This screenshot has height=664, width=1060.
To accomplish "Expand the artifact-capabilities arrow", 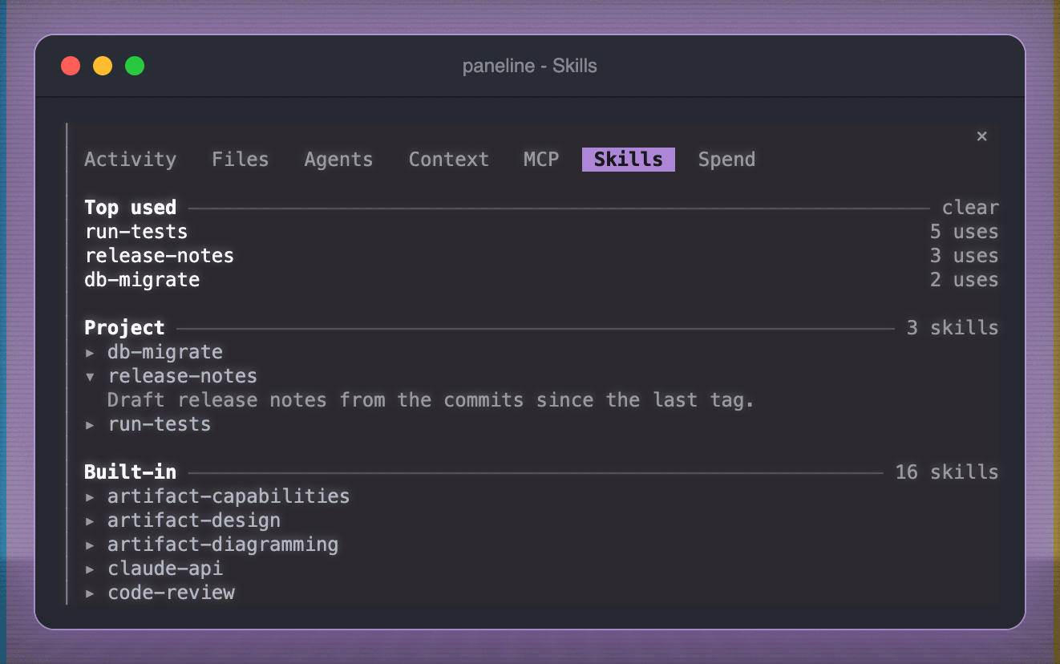I will tap(91, 496).
